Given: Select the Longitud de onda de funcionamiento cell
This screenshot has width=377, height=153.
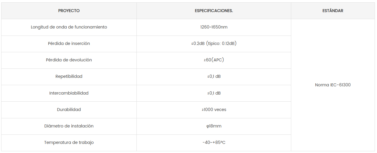Looking at the screenshot, I should [69, 27].
